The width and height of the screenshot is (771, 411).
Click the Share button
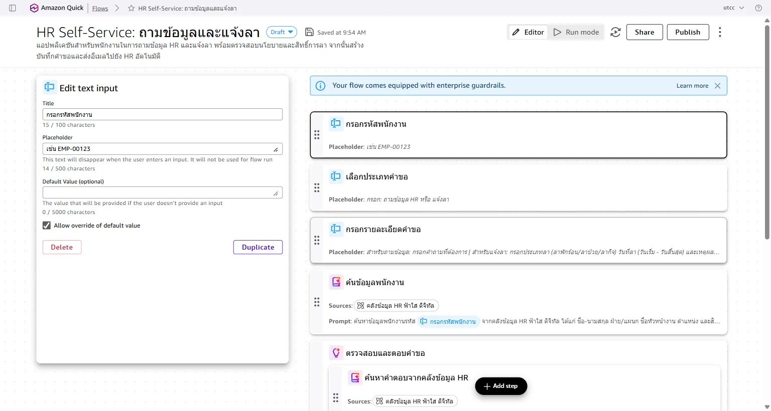[645, 32]
